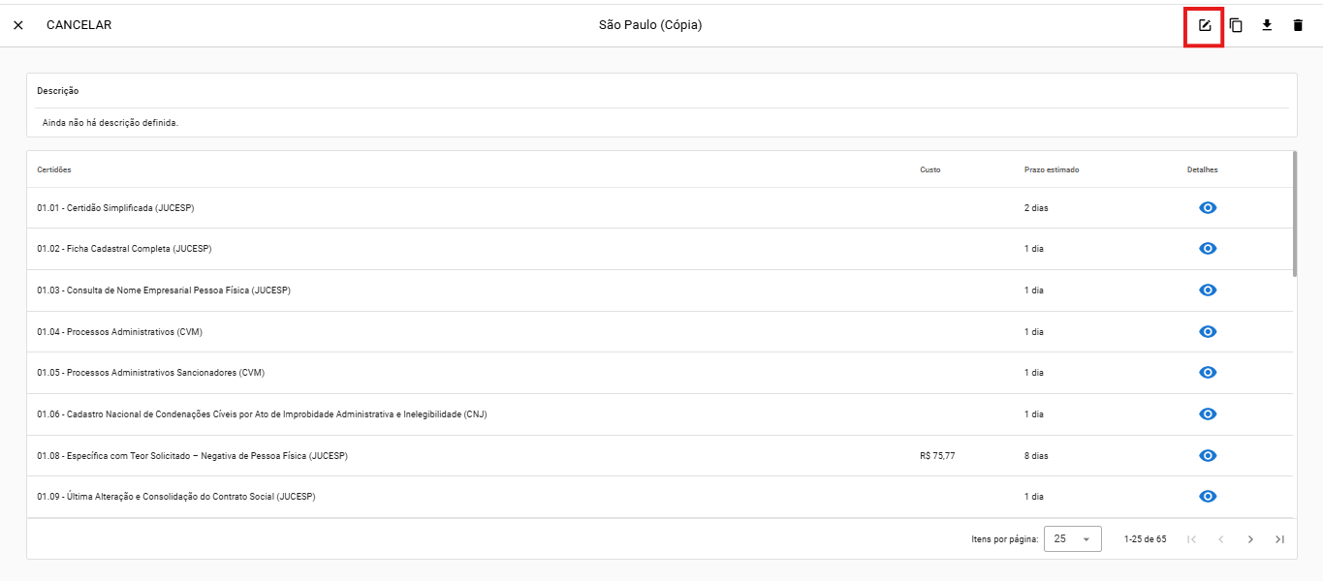Click the Detalhes column header
Viewport: 1323px width, 581px height.
1203,169
